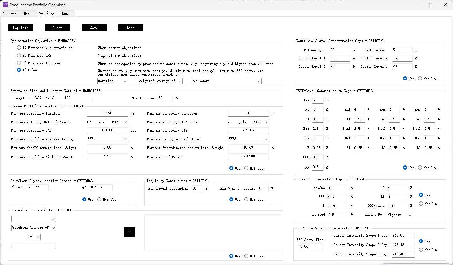
Task: Expand the Minimum Maturity Date dropdown
Action: coord(107,122)
